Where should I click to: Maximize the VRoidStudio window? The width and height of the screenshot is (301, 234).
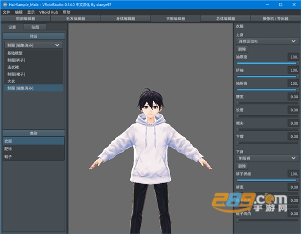pos(281,4)
